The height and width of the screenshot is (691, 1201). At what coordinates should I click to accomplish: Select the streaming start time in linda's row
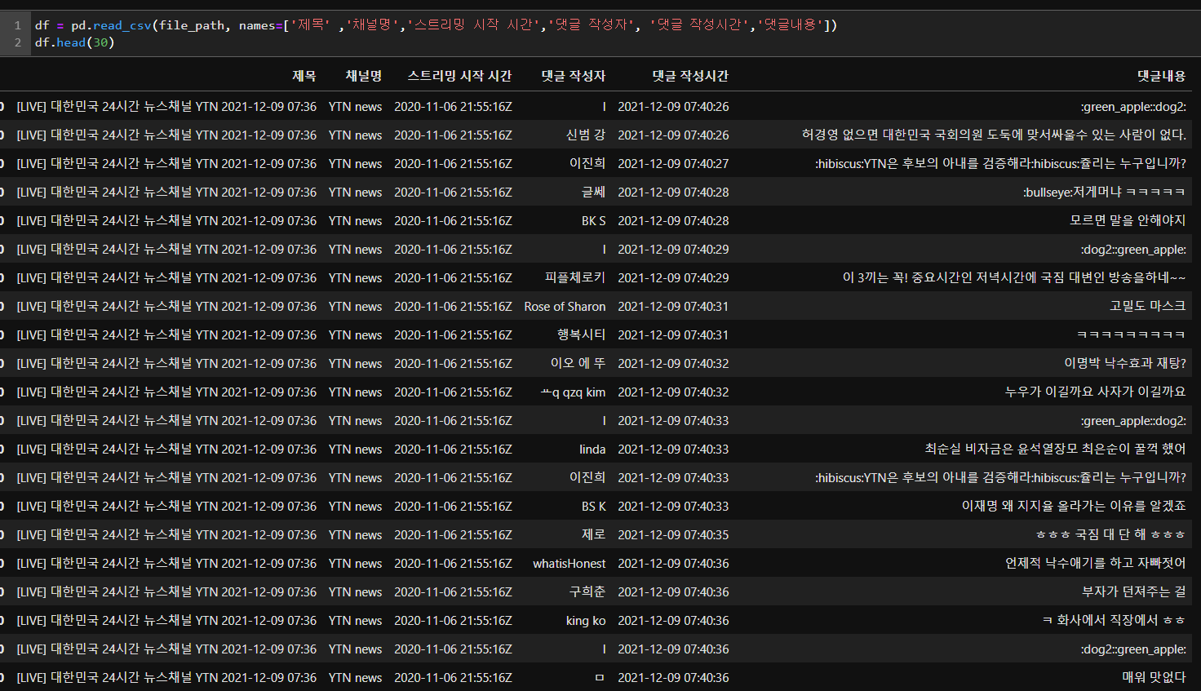tap(453, 449)
